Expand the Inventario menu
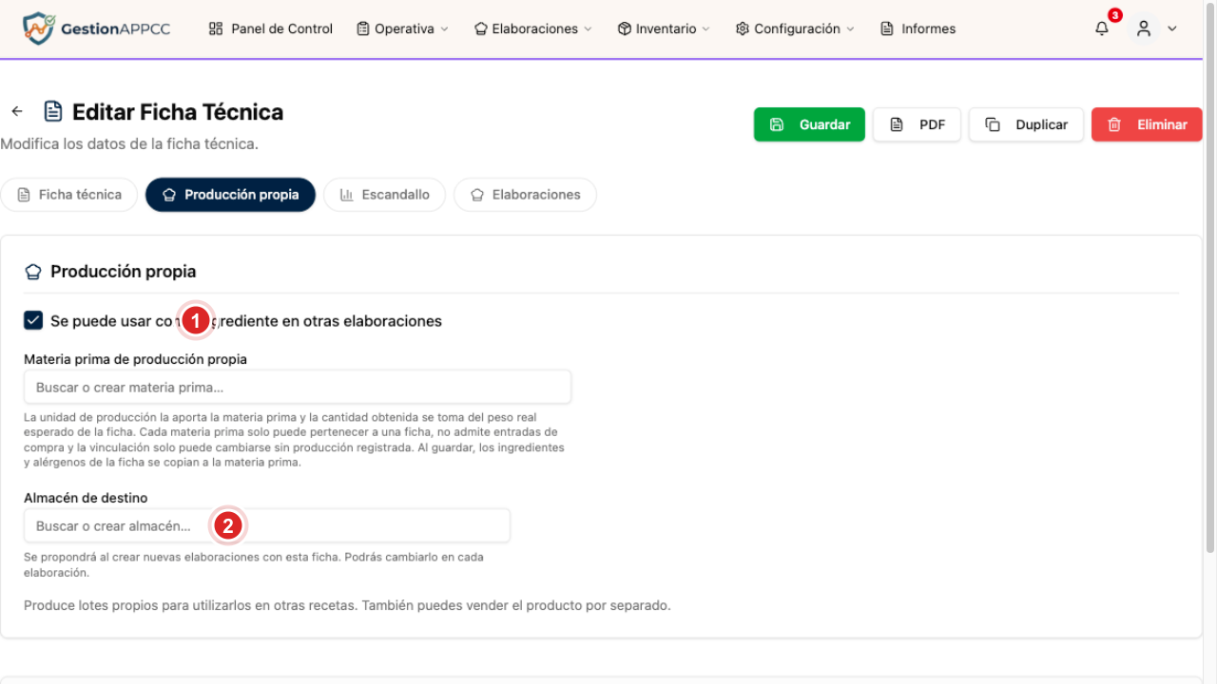 664,28
